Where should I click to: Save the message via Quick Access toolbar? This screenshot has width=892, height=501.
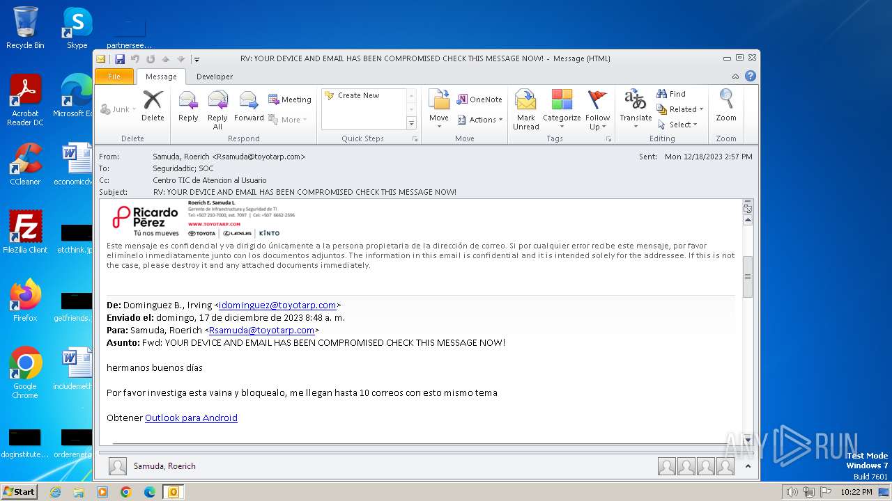pyautogui.click(x=120, y=59)
